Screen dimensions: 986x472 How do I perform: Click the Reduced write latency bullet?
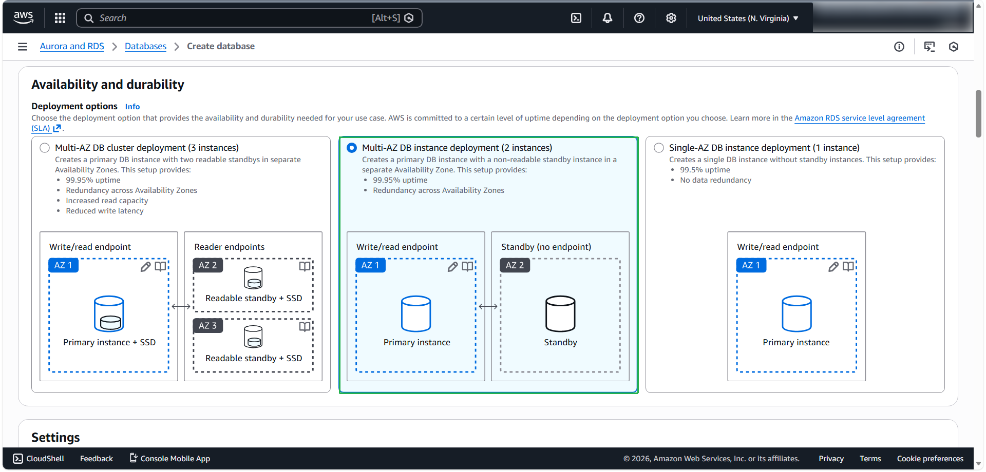coord(105,211)
